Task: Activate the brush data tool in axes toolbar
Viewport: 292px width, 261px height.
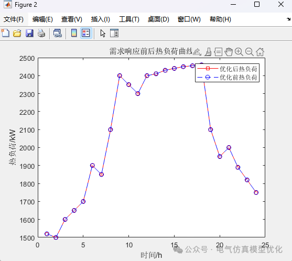Action: pos(208,52)
